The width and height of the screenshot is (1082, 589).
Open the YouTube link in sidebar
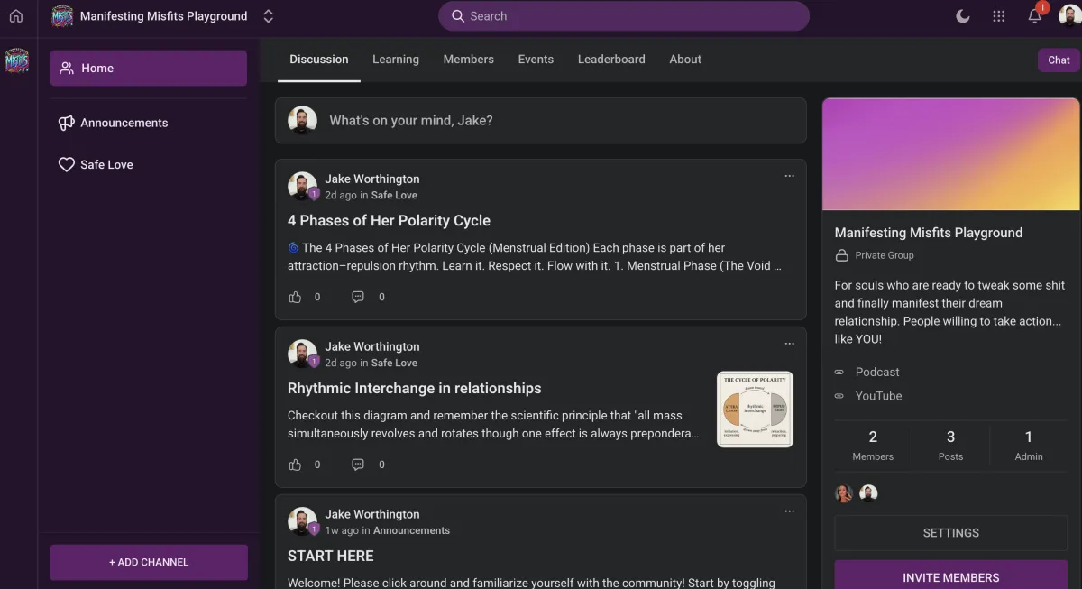coord(878,396)
